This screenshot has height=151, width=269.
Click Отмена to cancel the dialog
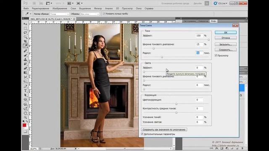226,38
